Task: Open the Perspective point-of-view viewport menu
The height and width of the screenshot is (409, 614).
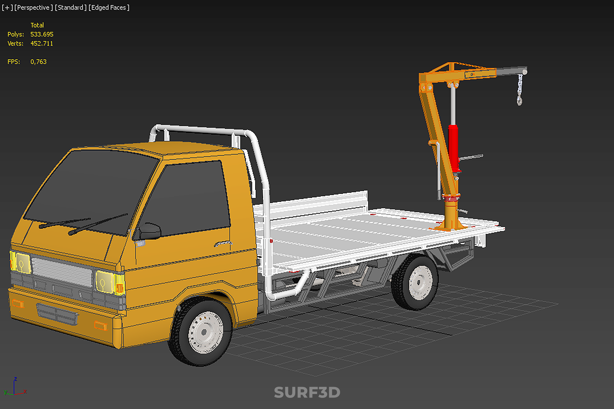Action: click(34, 8)
